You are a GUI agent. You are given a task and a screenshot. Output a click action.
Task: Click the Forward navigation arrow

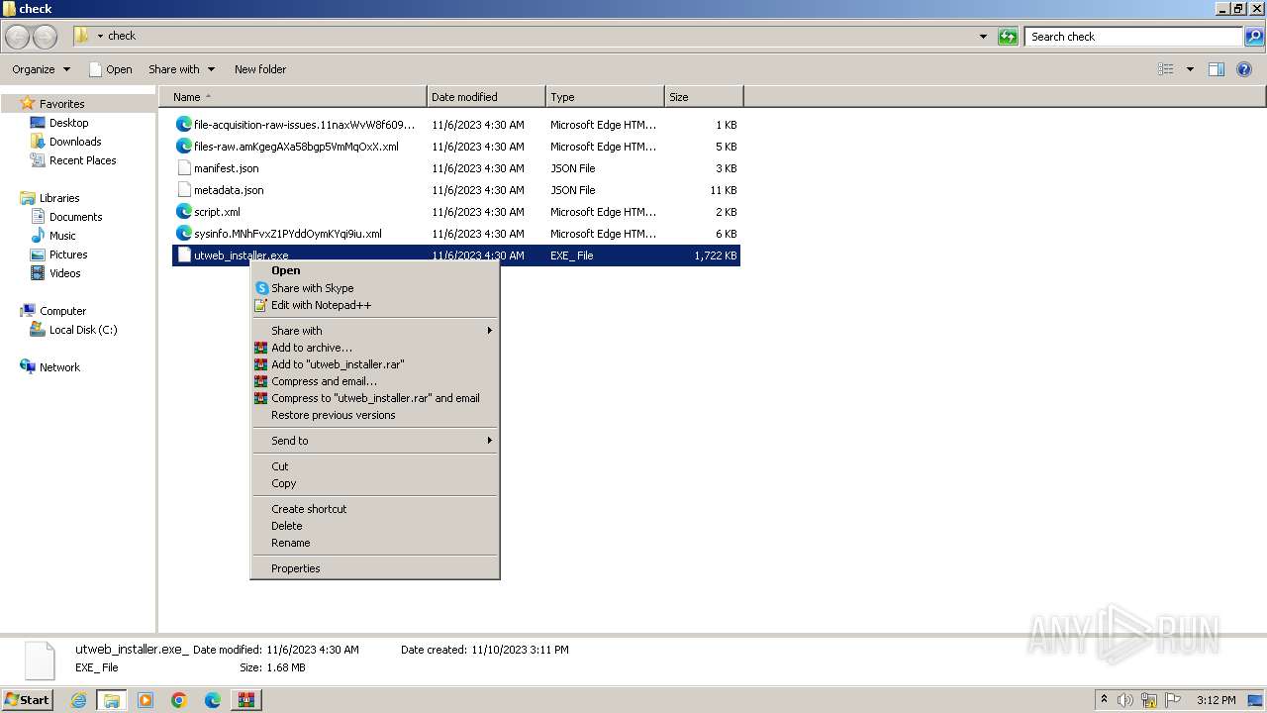click(46, 37)
